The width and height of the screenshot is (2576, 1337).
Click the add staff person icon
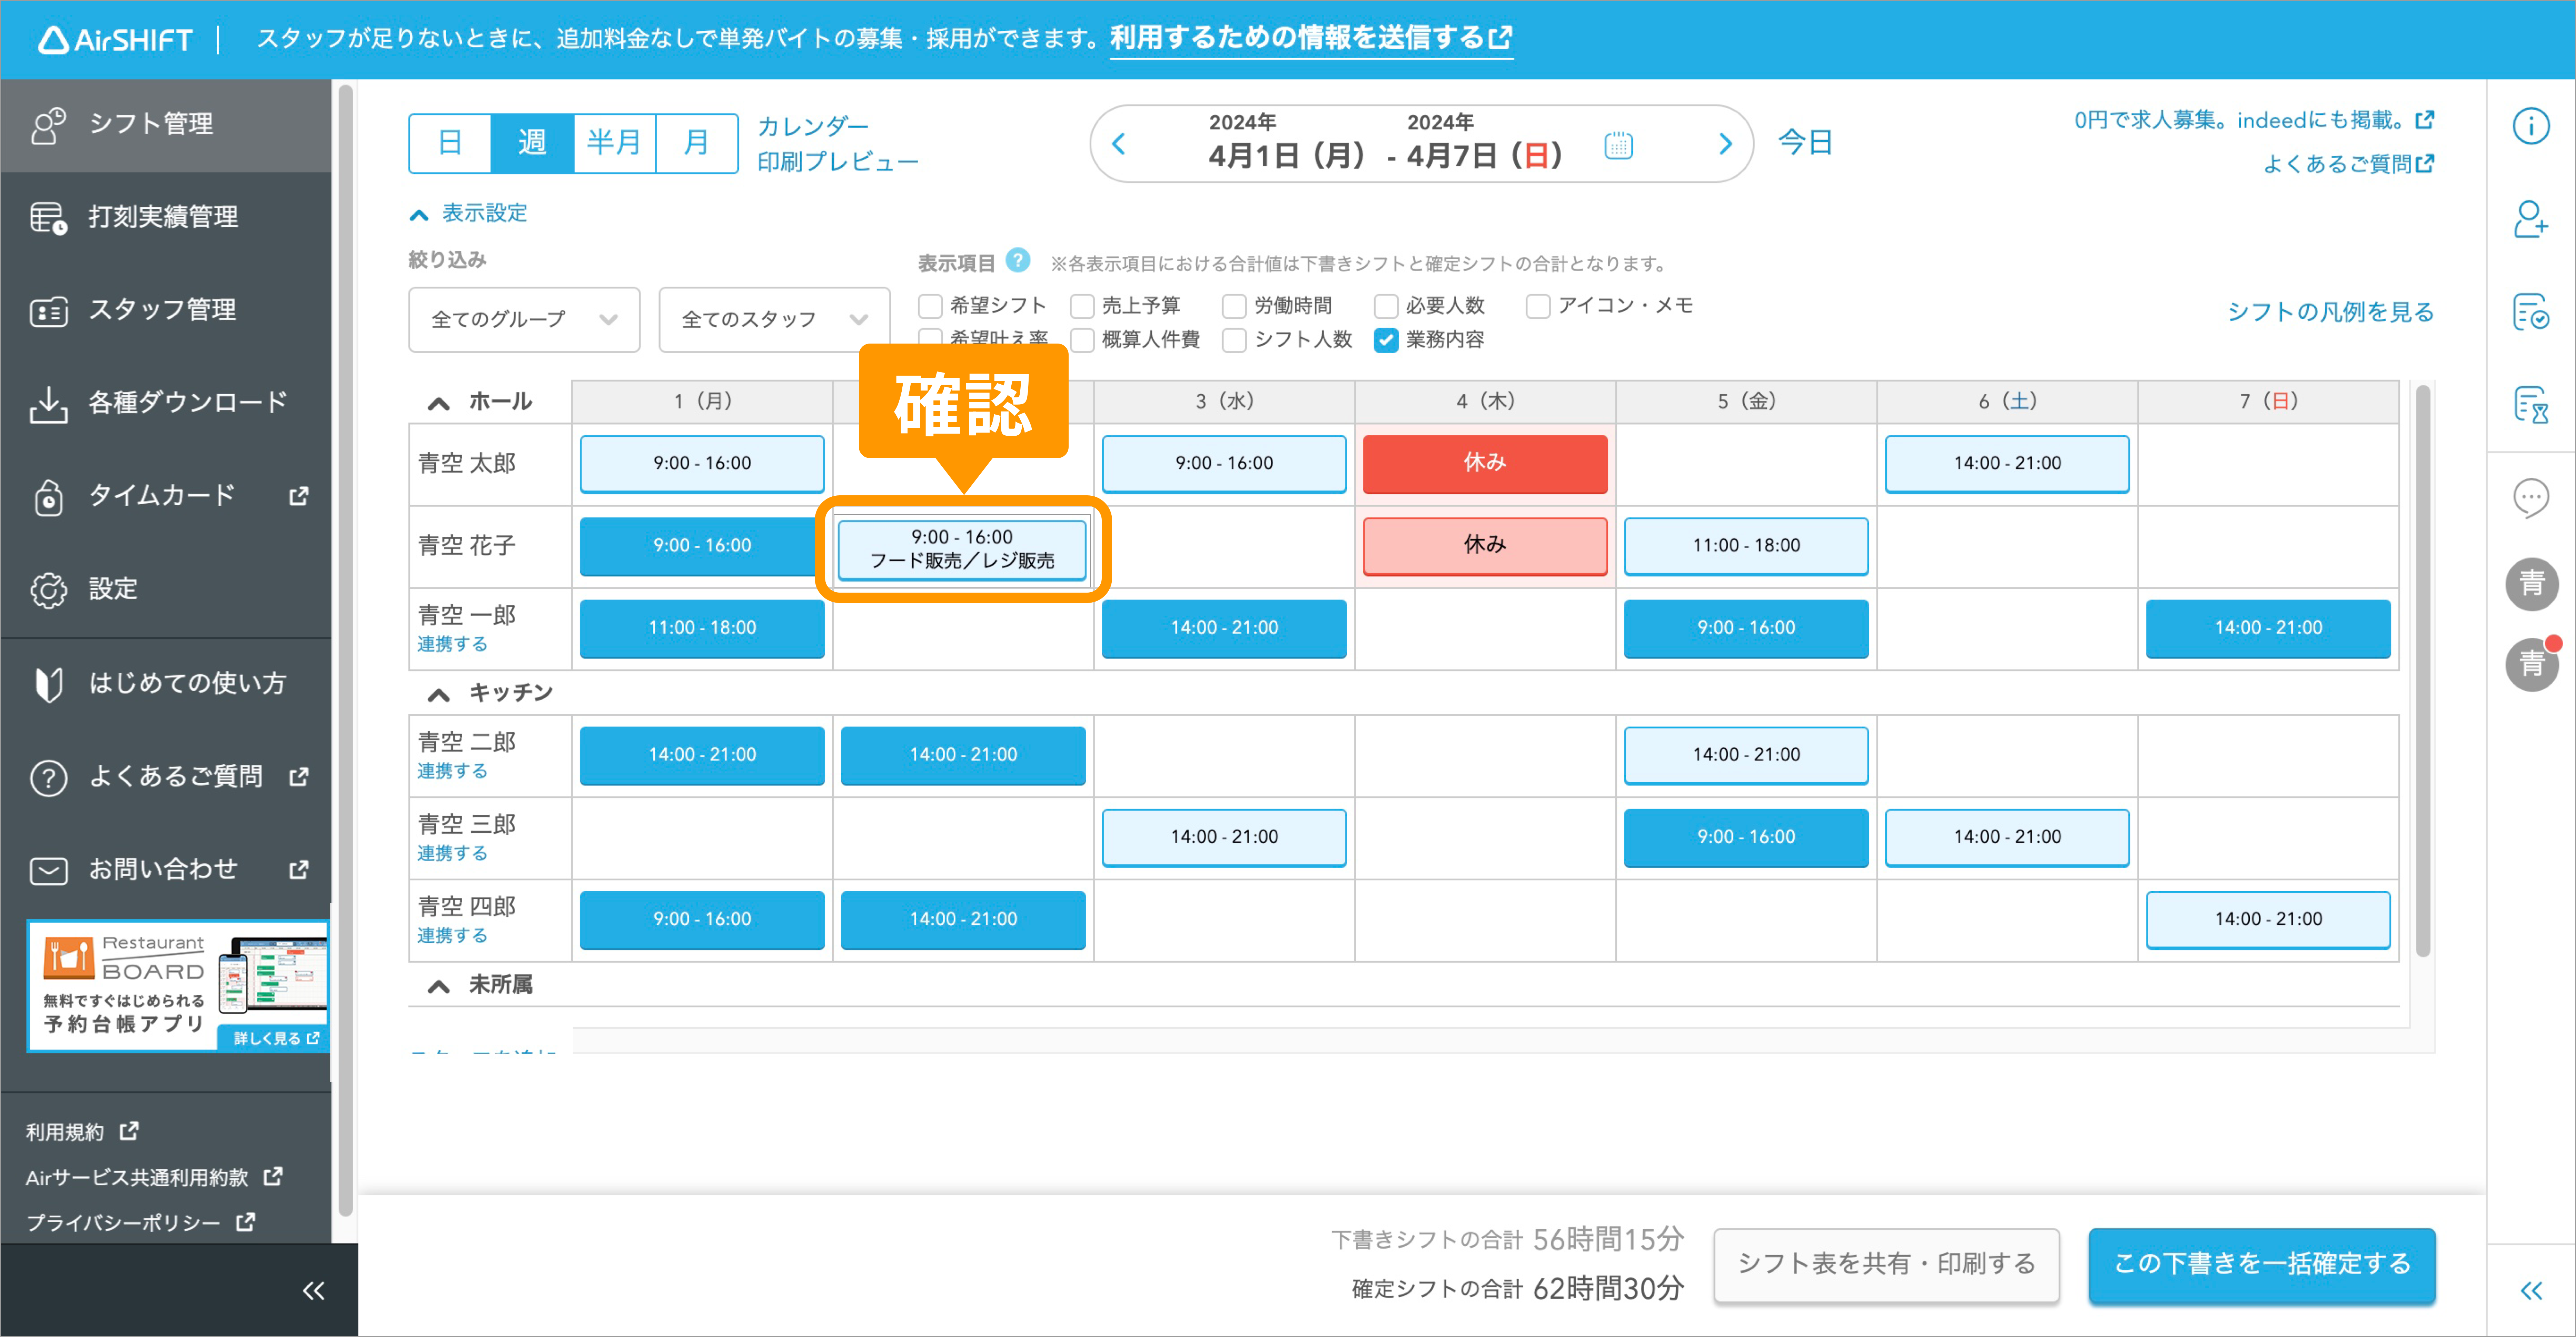pos(2531,219)
